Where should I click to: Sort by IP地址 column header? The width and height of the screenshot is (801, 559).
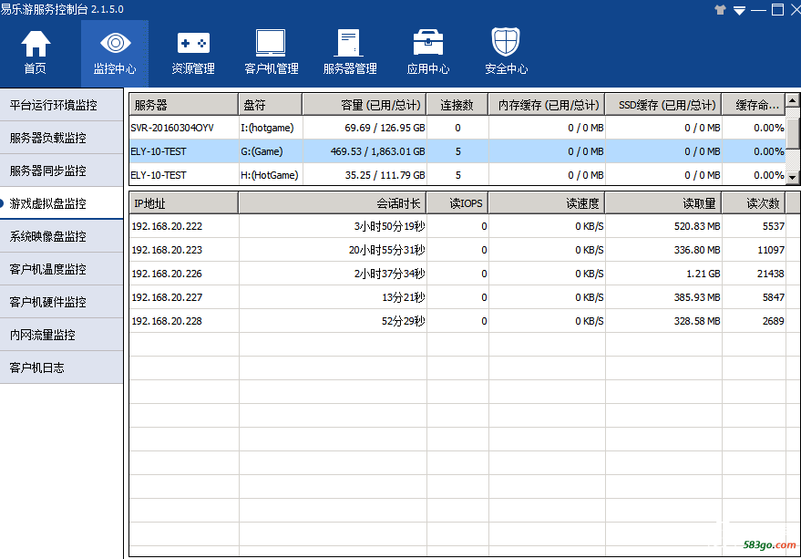[x=183, y=203]
